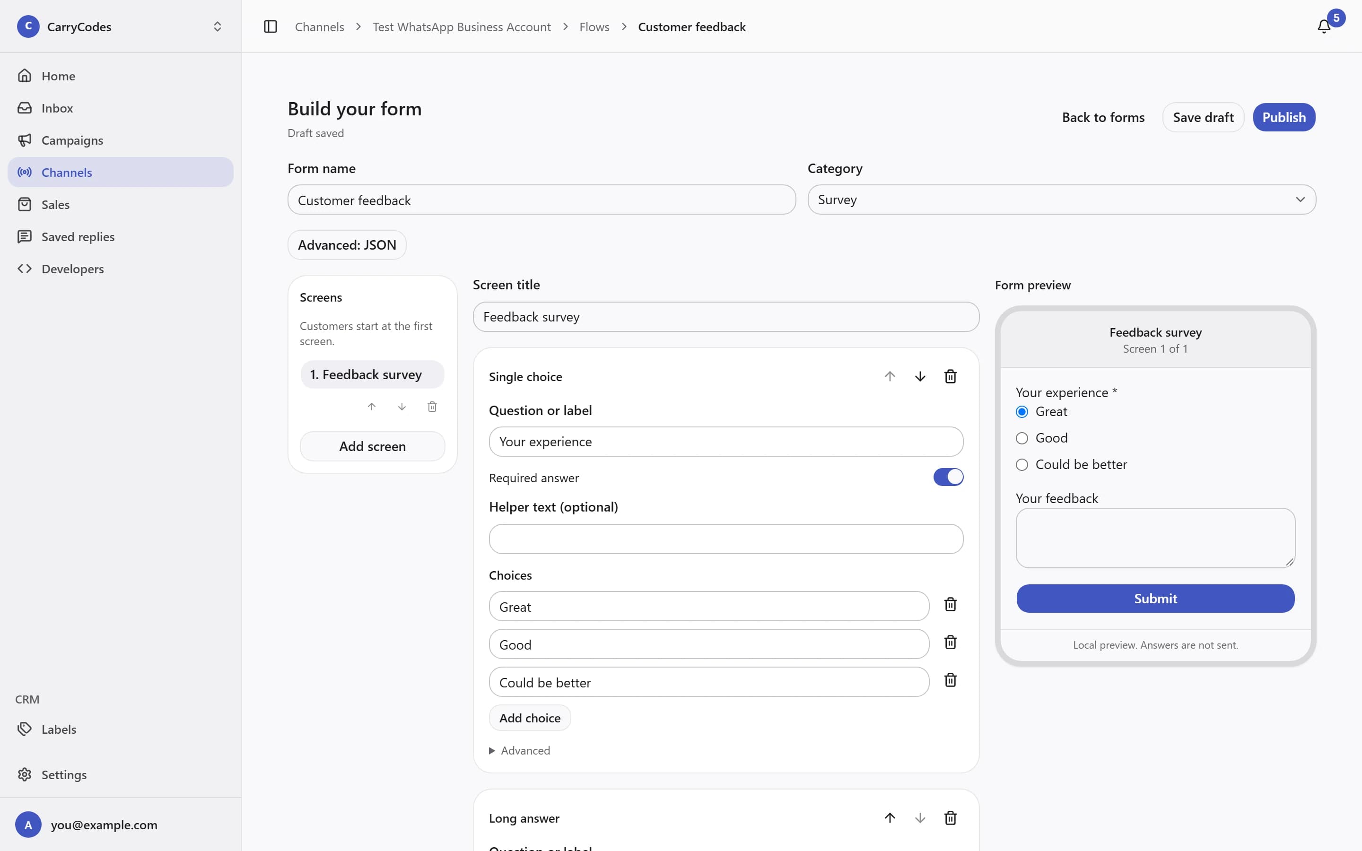1362x851 pixels.
Task: Open Developers in the sidebar
Action: pos(121,269)
